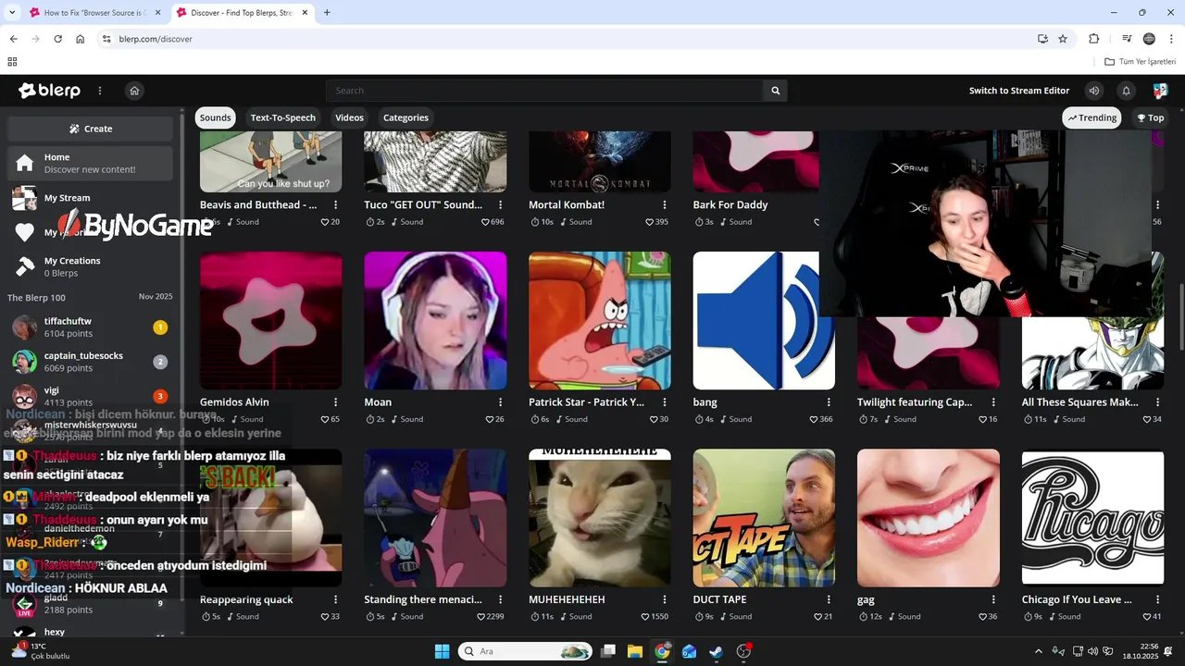Open the notifications bell
The height and width of the screenshot is (666, 1185).
1127,91
